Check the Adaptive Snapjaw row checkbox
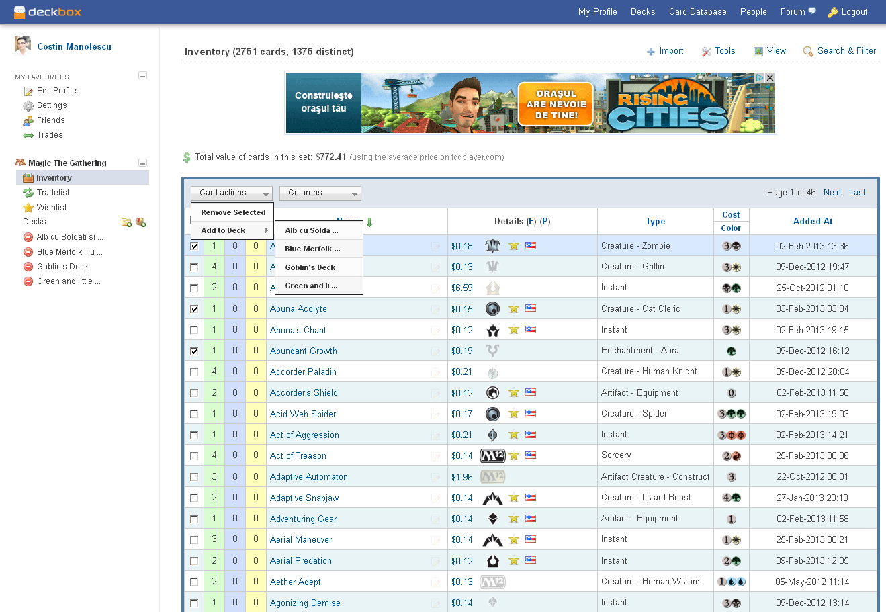This screenshot has height=612, width=886. [194, 498]
